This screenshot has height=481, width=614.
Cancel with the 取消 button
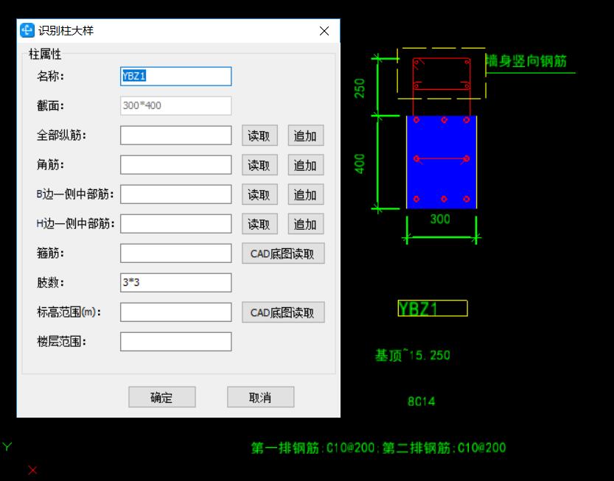click(x=260, y=397)
